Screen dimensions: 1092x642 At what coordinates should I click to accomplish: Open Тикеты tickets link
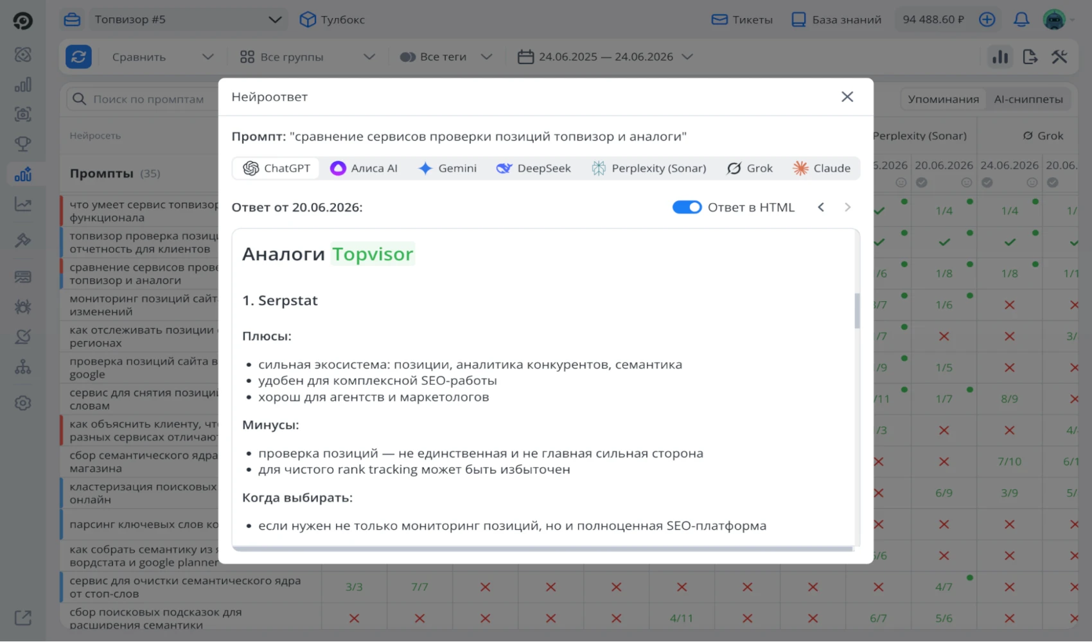(x=742, y=19)
